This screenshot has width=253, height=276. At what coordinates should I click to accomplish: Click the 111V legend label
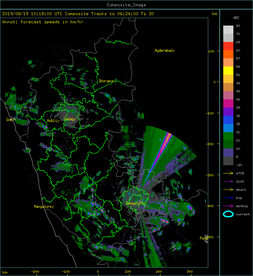[240, 182]
